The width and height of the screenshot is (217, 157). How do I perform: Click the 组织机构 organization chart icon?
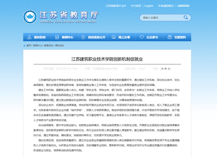pyautogui.click(x=29, y=37)
